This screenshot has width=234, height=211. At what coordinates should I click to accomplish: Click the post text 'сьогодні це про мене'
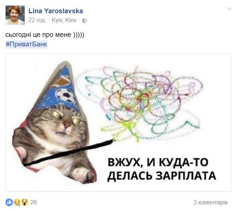click(x=38, y=35)
